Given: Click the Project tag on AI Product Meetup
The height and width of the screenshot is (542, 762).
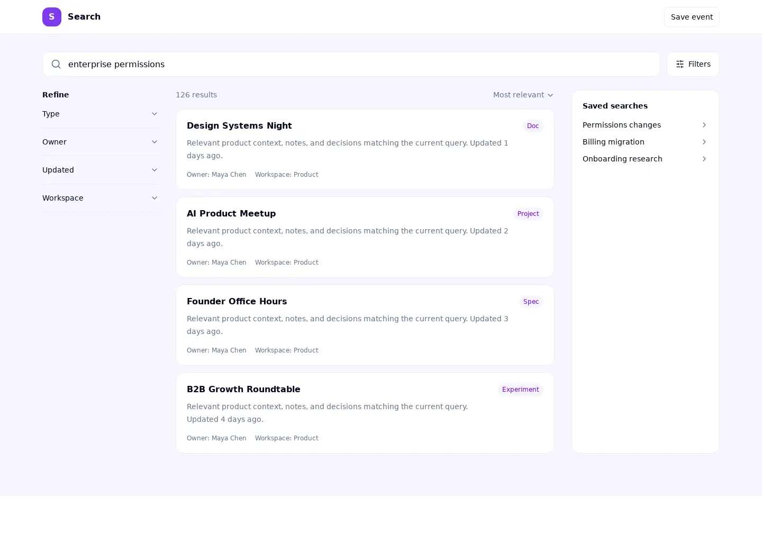Looking at the screenshot, I should pos(528,214).
